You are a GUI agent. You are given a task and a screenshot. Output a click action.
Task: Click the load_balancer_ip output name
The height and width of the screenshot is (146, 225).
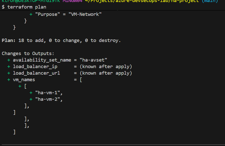pos(35,67)
